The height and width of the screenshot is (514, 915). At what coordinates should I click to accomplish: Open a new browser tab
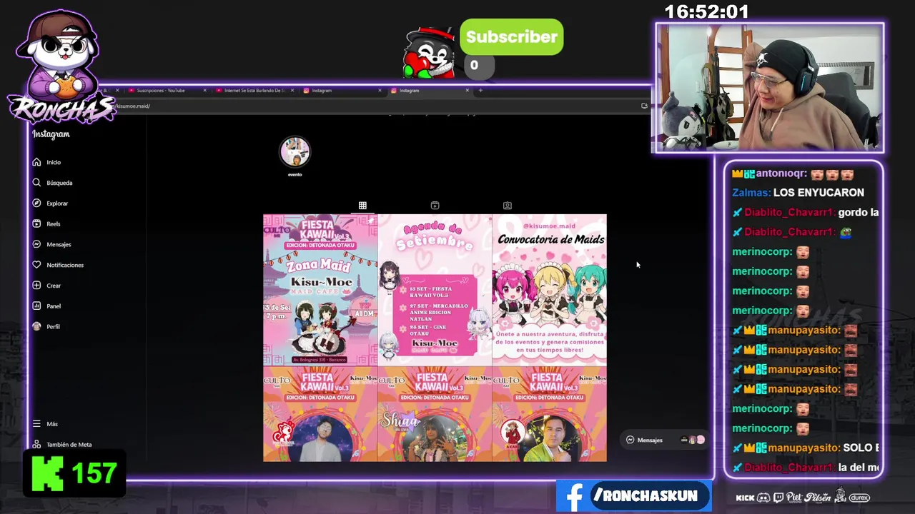[x=480, y=91]
